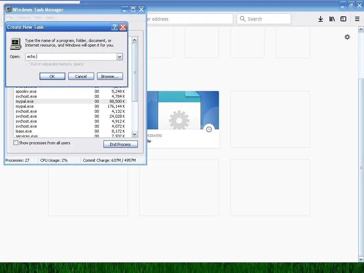Click Cancel in Create New Task

81,76
